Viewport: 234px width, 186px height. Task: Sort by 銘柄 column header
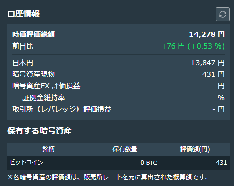(49, 149)
